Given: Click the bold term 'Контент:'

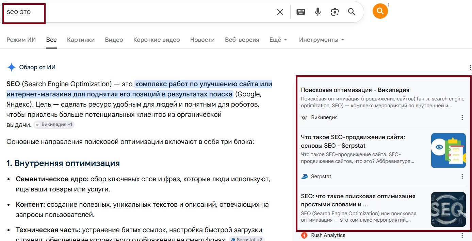Looking at the screenshot, I should click(31, 204).
